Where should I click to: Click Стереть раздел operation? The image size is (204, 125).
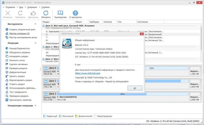pyautogui.click(x=17, y=84)
